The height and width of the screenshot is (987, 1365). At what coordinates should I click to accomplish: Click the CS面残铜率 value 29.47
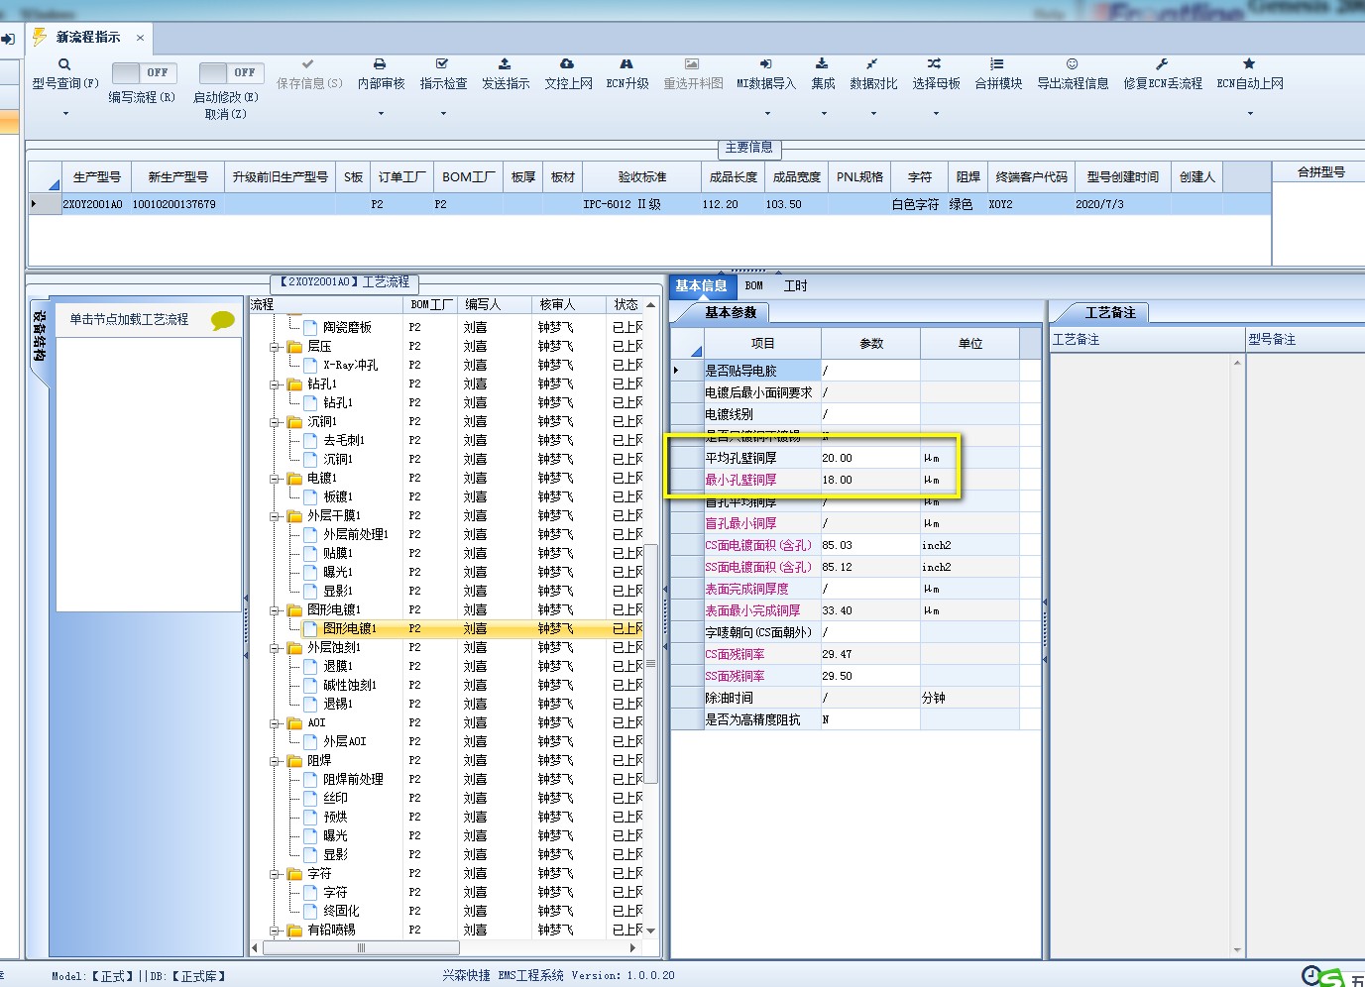pos(869,654)
